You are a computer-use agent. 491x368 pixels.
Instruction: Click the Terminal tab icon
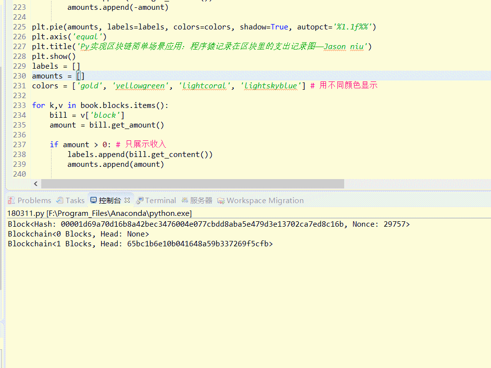pos(139,201)
